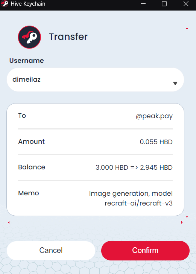Confirm the transfer
Screen dimensions: 196x274
pos(145,250)
